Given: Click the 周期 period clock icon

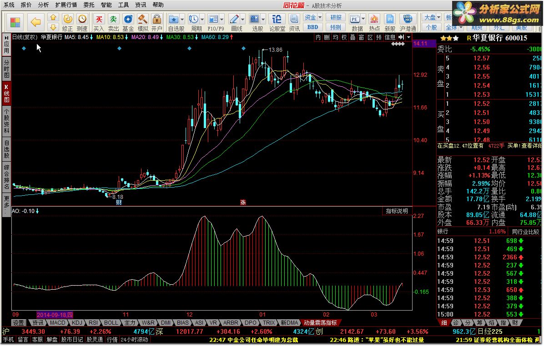Looking at the screenshot, I should point(194,19).
